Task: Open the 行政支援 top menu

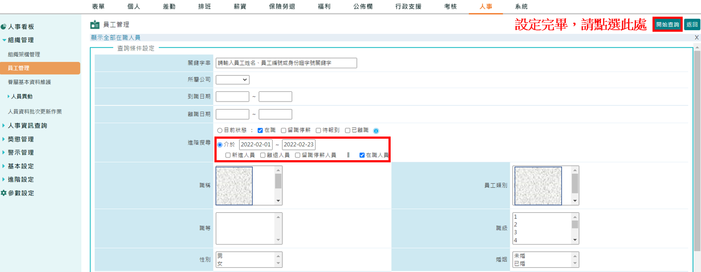Action: coord(408,6)
